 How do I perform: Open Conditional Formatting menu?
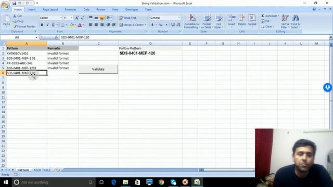[x=192, y=21]
